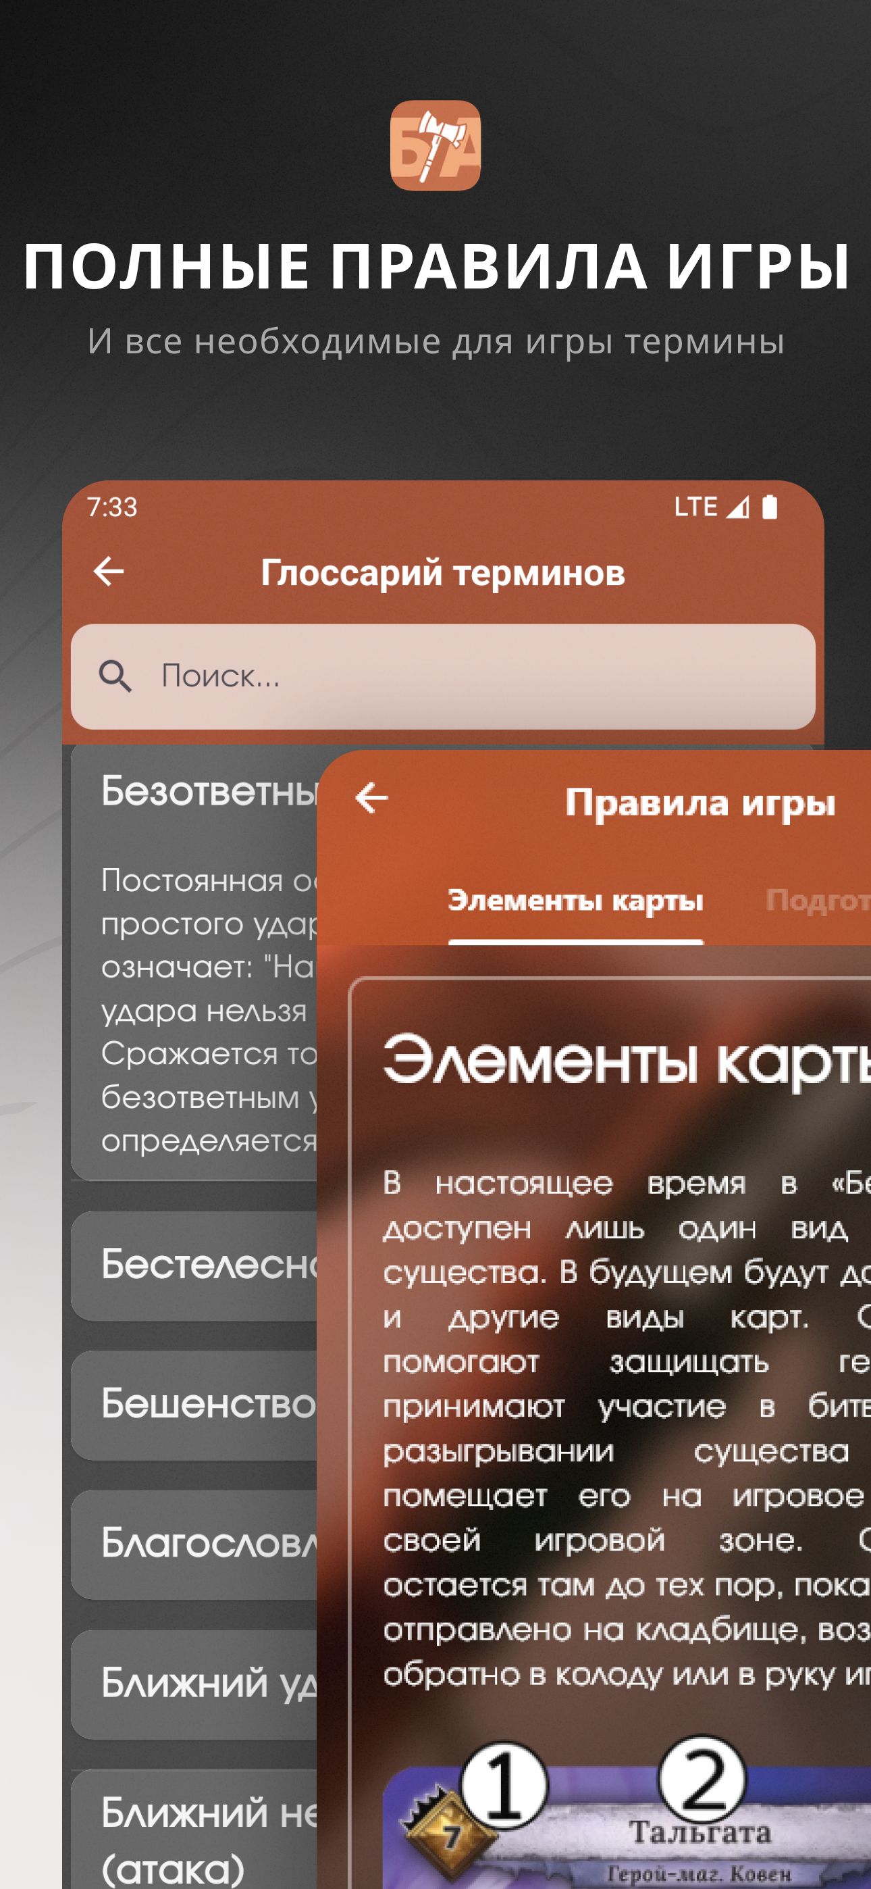The height and width of the screenshot is (1889, 871).
Task: Expand the Ближний не... (атака) term
Action: [x=194, y=1830]
